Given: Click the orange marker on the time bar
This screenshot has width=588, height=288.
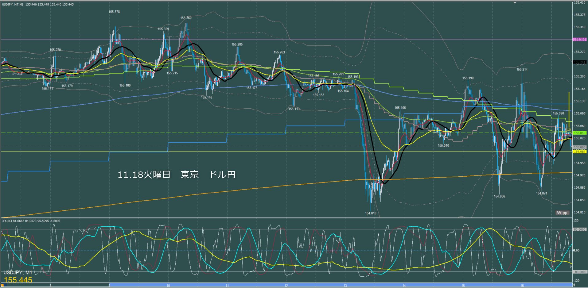Looking at the screenshot, I should pos(3,285).
